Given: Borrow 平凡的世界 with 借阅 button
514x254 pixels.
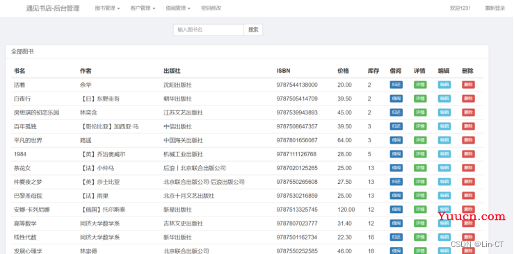Looking at the screenshot, I should pos(396,140).
